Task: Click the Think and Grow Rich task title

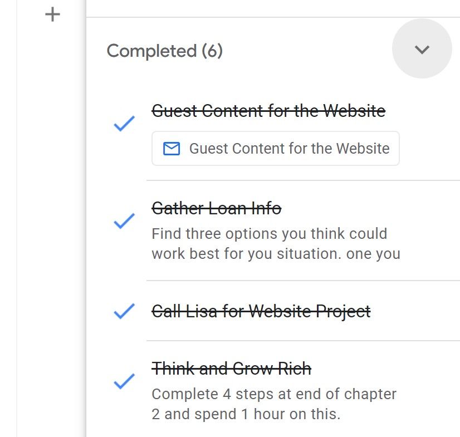Action: [232, 368]
